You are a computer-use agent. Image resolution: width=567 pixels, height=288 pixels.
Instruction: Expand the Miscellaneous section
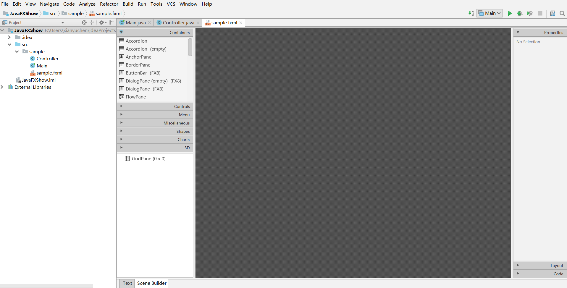point(121,123)
